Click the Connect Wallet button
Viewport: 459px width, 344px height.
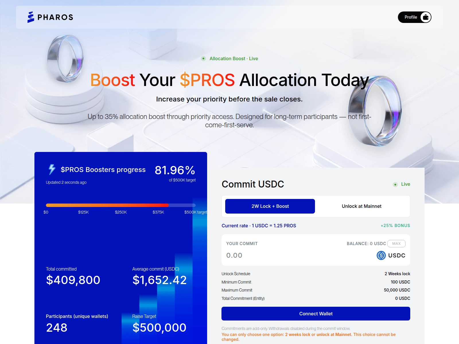pyautogui.click(x=316, y=314)
